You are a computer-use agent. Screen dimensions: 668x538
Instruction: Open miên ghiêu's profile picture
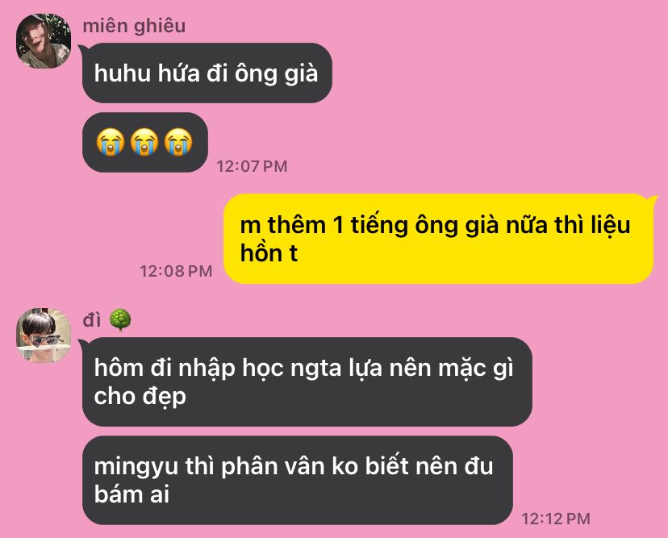click(x=44, y=41)
